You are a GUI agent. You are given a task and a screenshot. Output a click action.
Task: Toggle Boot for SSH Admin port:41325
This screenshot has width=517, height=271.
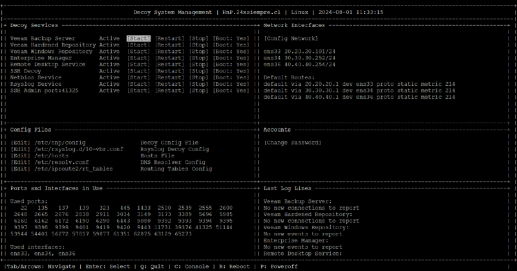pyautogui.click(x=231, y=90)
